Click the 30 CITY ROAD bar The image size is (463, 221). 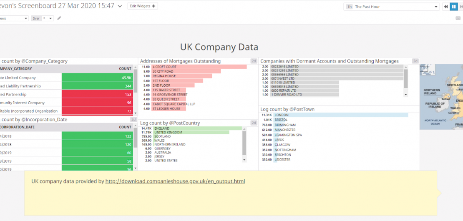(186, 71)
